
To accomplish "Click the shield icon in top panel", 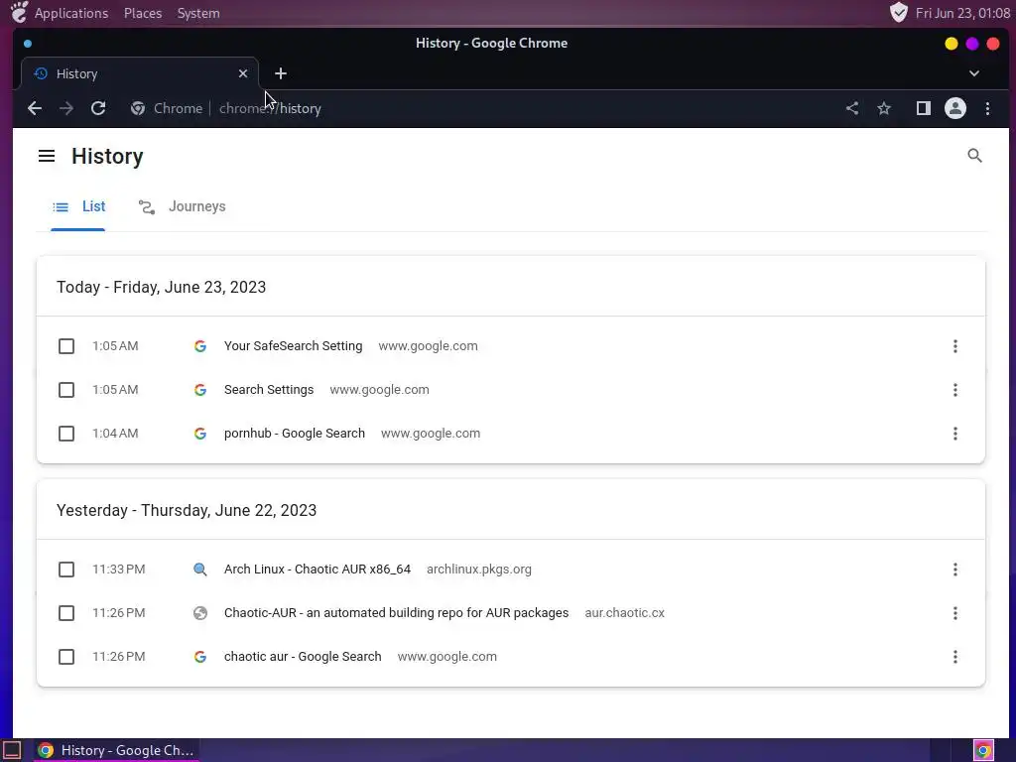I will [x=899, y=12].
